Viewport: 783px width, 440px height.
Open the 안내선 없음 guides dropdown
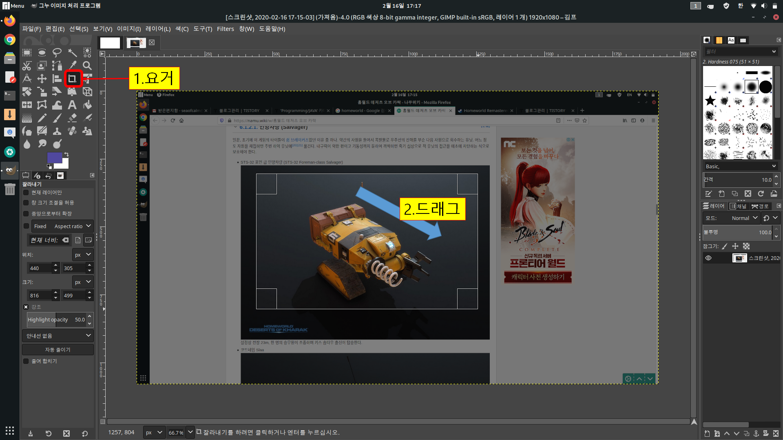(58, 336)
